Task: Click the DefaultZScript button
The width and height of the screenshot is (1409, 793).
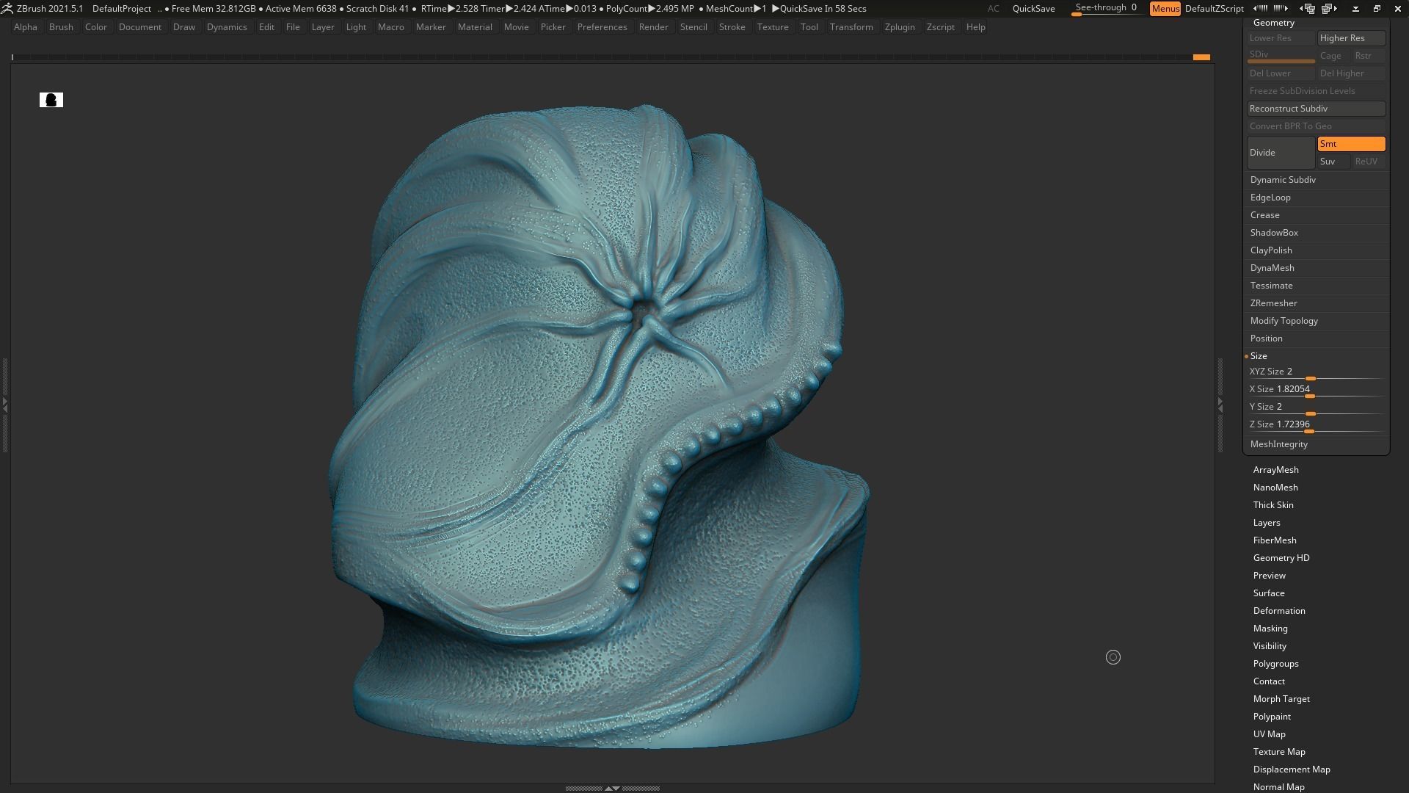Action: (1214, 9)
